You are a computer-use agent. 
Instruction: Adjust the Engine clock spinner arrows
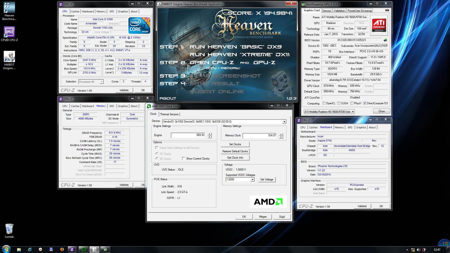pyautogui.click(x=210, y=135)
